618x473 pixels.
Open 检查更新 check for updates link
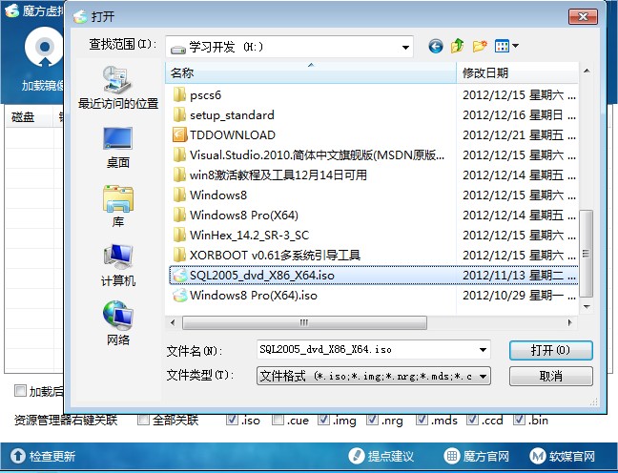coord(52,456)
